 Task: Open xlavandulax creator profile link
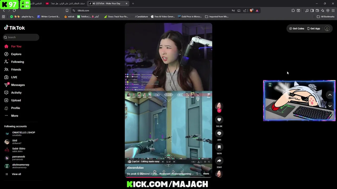(x=135, y=168)
